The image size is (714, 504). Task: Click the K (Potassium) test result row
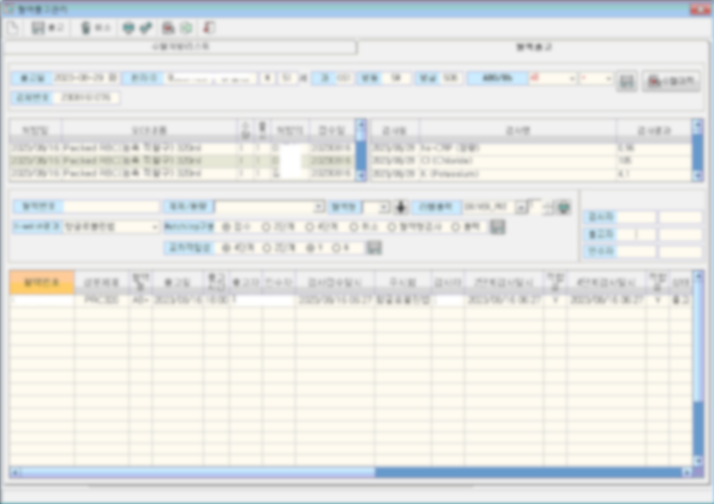pos(531,173)
